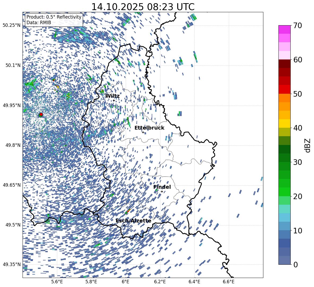This screenshot has height=287, width=314.
Task: Click the cross marker under Esch/Alzette
Action: click(x=124, y=225)
